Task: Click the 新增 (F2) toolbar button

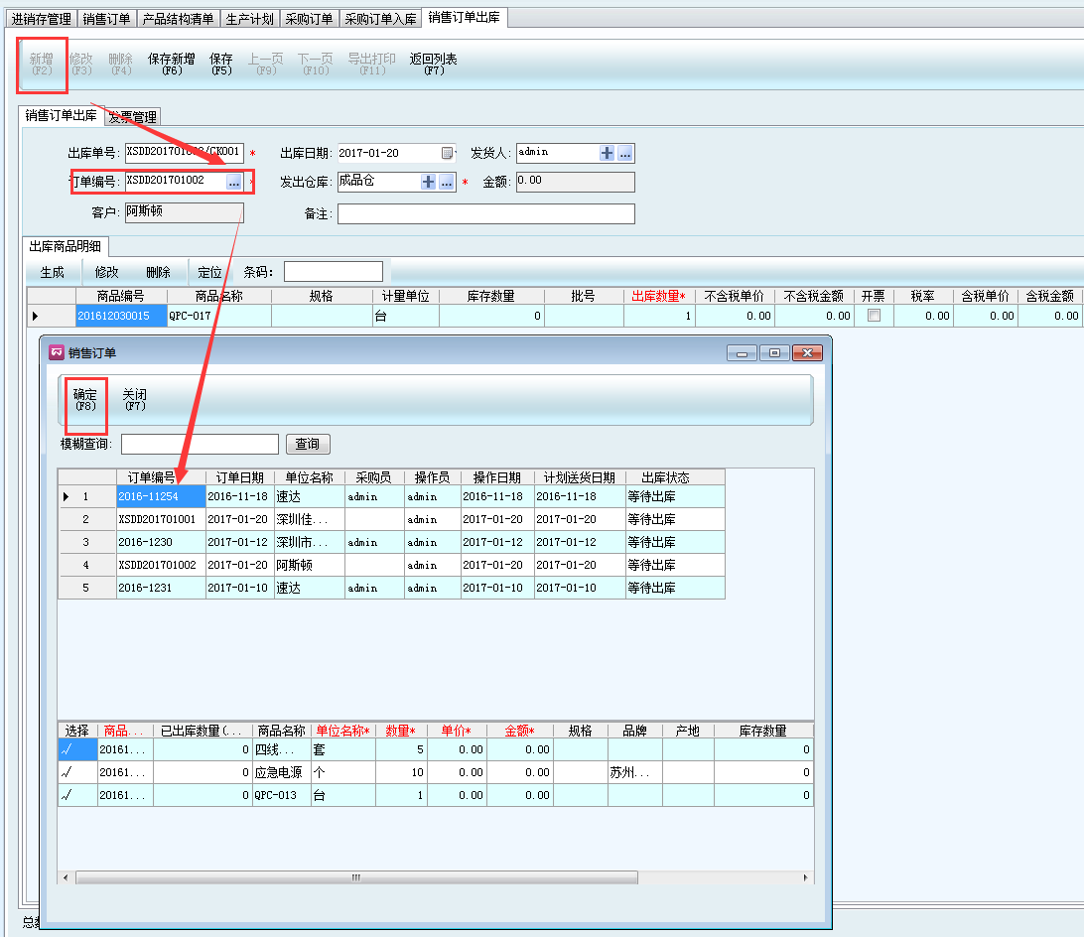Action: 42,64
